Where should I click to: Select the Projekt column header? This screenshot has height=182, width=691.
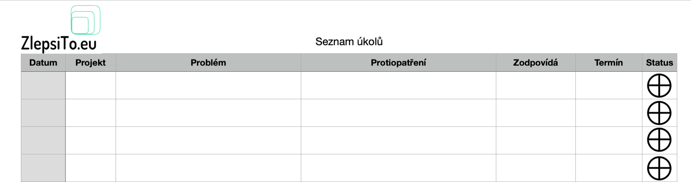coord(90,63)
